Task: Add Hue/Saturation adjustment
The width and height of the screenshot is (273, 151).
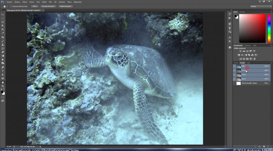Action: [239, 55]
